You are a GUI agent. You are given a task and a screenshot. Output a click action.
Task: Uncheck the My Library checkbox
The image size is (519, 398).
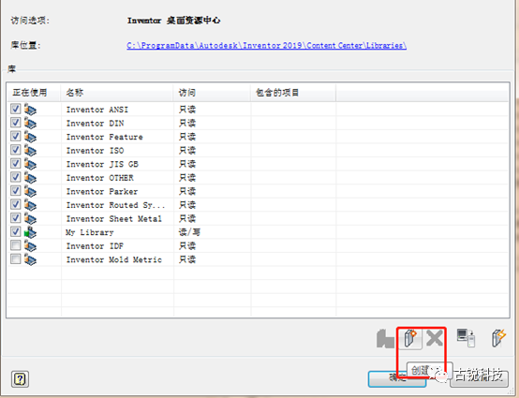[16, 231]
